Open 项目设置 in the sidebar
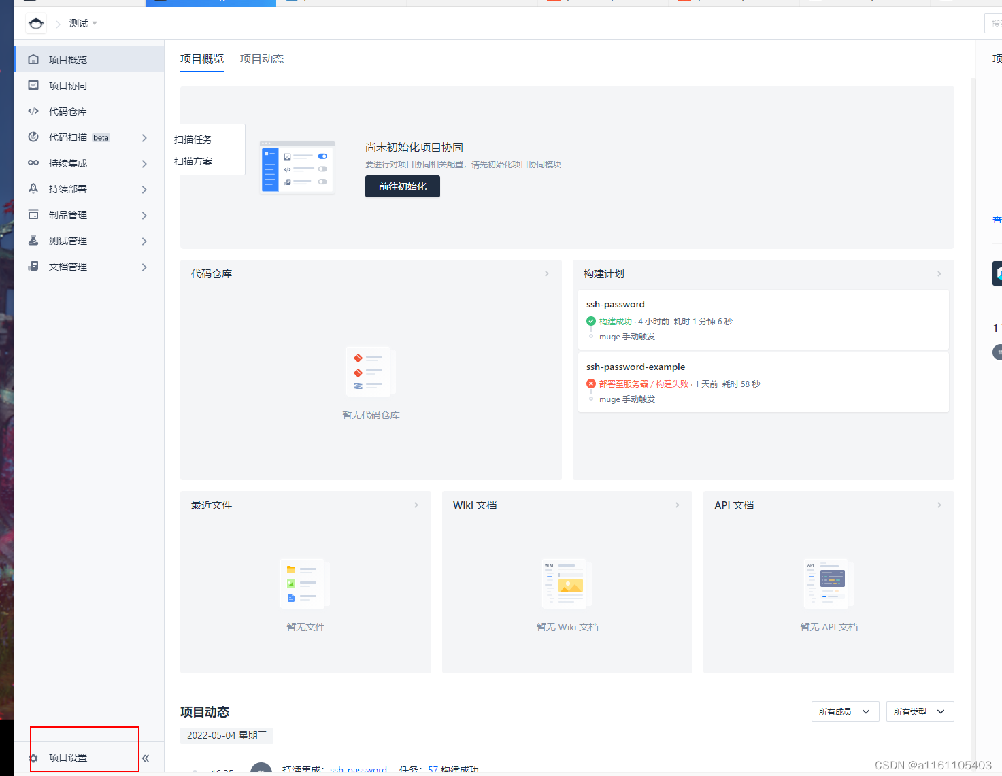Image resolution: width=1002 pixels, height=776 pixels. tap(68, 758)
